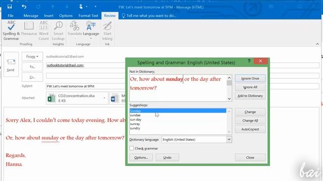Send the email message
323x181 pixels.
pyautogui.click(x=11, y=64)
